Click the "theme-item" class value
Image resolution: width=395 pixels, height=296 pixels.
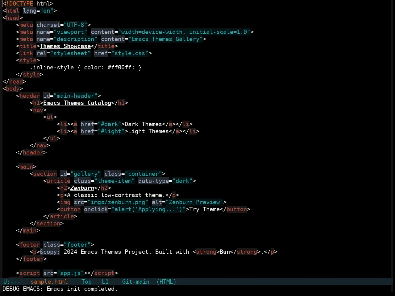(x=114, y=181)
